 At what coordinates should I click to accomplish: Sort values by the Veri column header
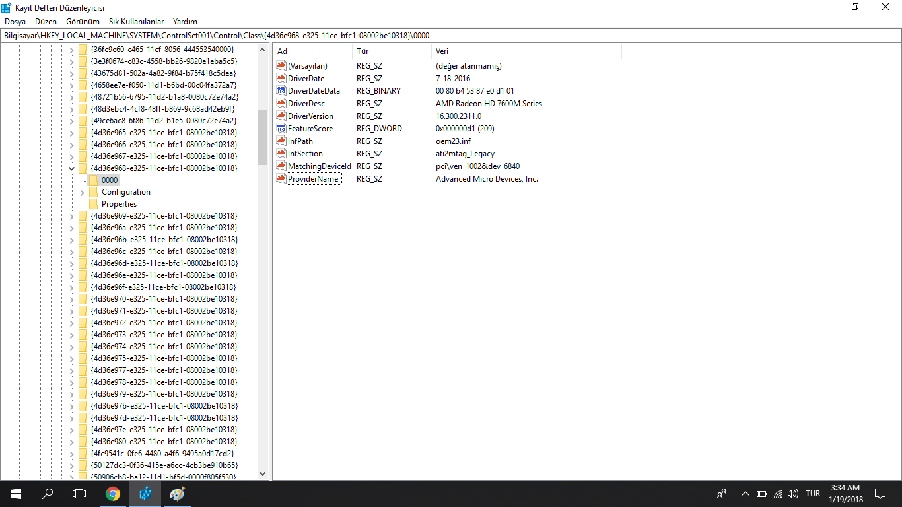pyautogui.click(x=526, y=51)
